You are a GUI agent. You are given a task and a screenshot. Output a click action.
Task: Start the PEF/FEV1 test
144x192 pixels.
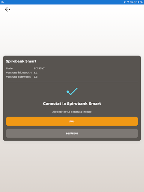pos(72,133)
